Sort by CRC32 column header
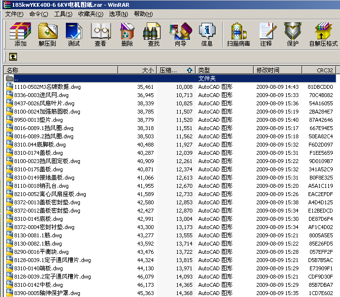The height and width of the screenshot is (297, 340). click(x=319, y=70)
